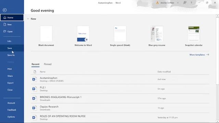Screen dimensions: 219x123
Task: Switch to the Recent tab
Action: 35,64
